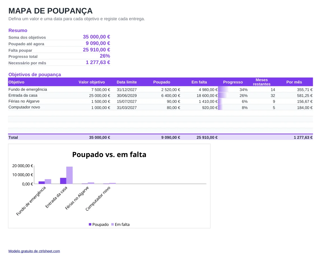
Task: Click the chart axis label 'Férias no Algarve'
Action: click(x=77, y=198)
